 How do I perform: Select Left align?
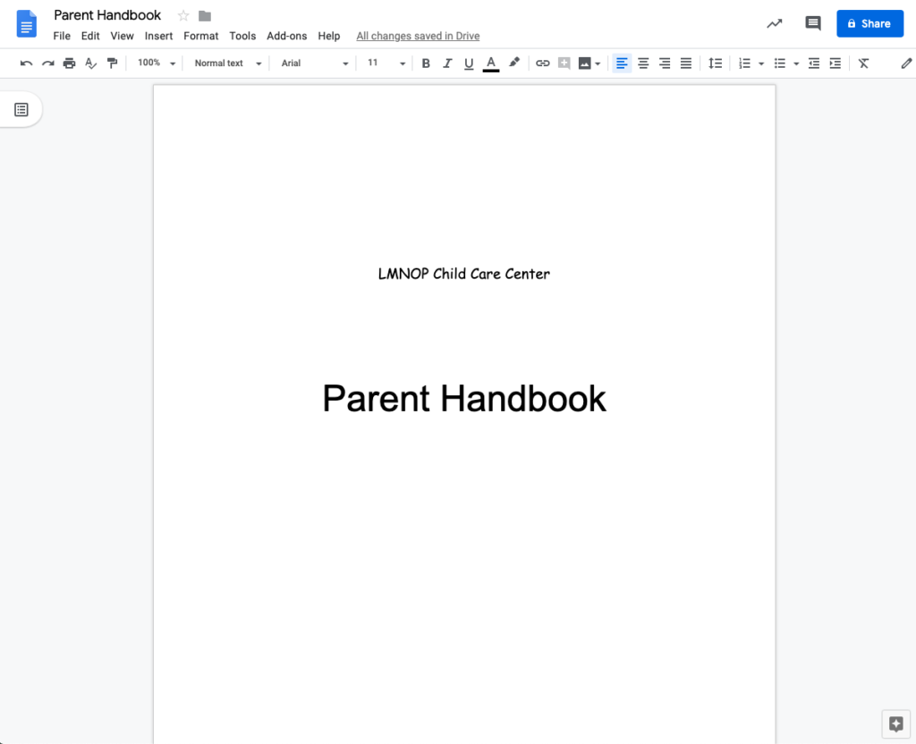622,63
